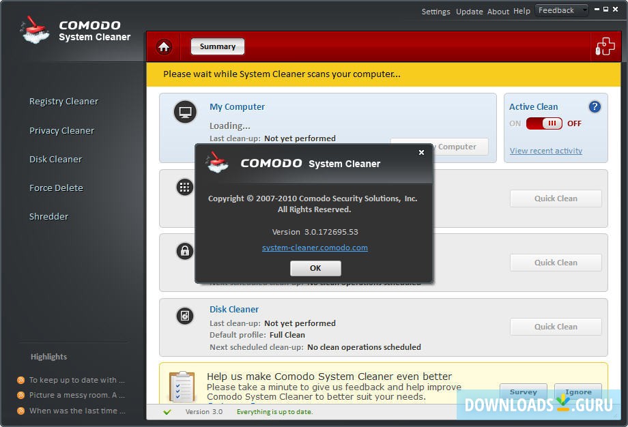Click the Disk Cleaner heading link
The width and height of the screenshot is (628, 427).
[x=234, y=310]
